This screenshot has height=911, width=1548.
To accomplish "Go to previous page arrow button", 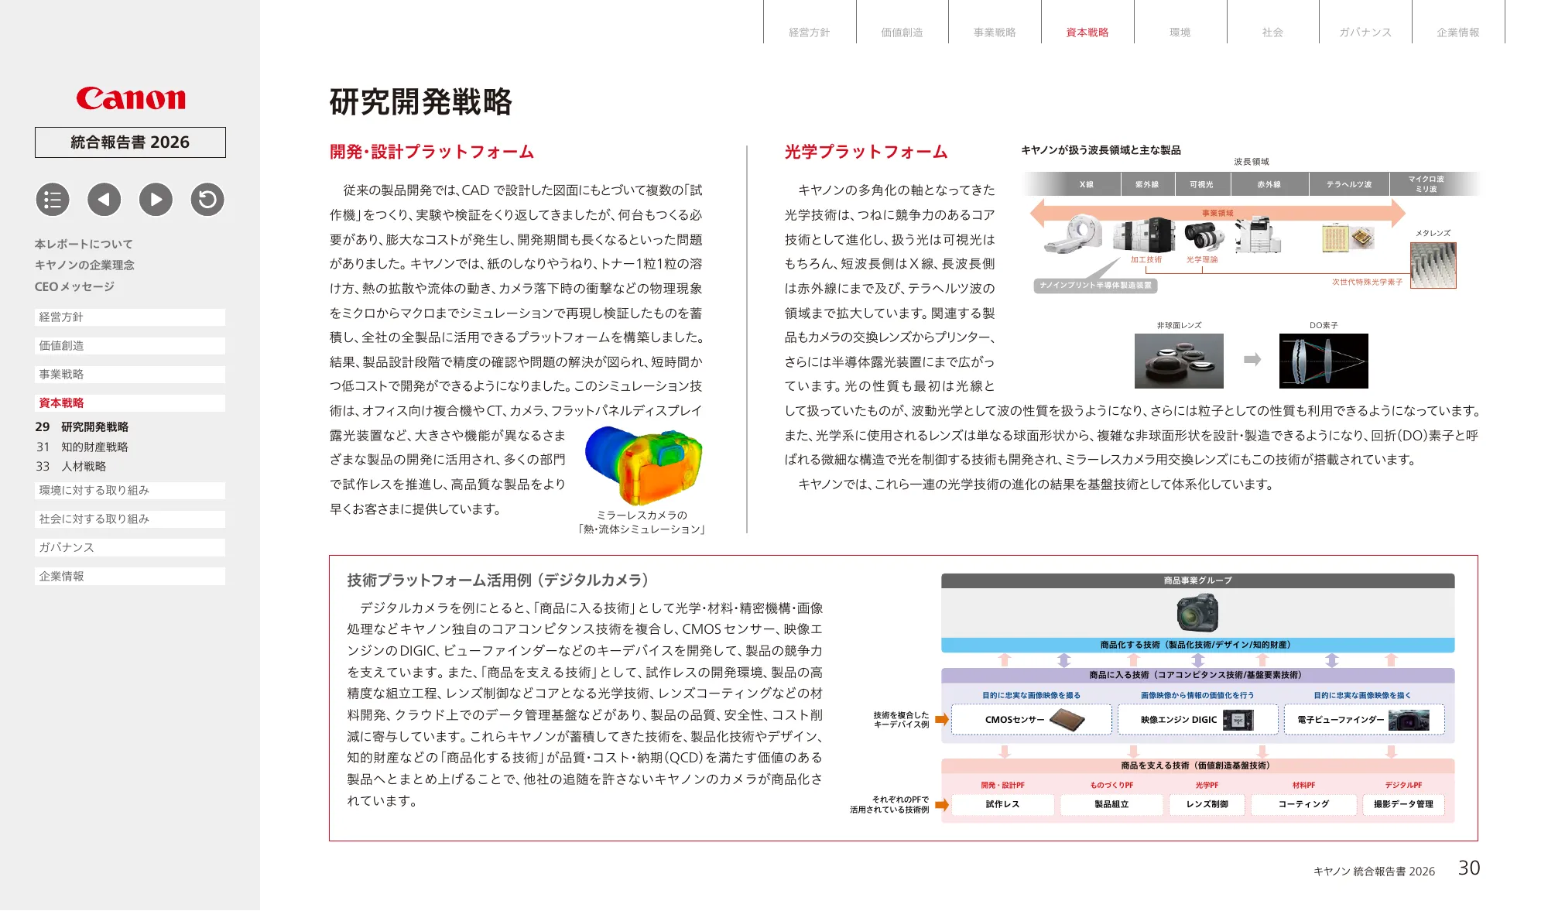I will click(104, 200).
